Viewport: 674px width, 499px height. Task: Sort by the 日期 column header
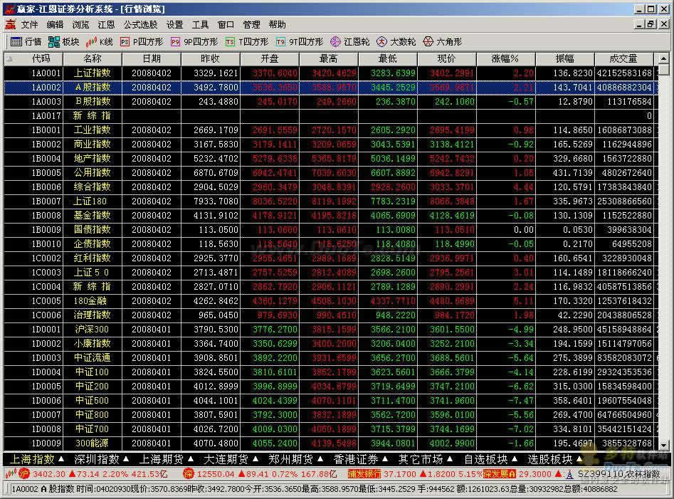click(152, 58)
